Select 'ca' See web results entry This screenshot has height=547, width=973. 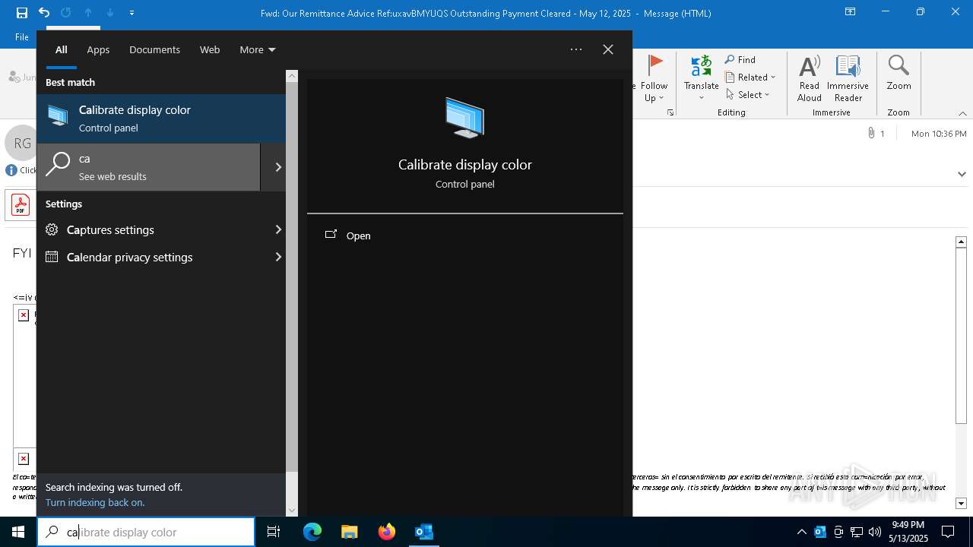point(148,167)
